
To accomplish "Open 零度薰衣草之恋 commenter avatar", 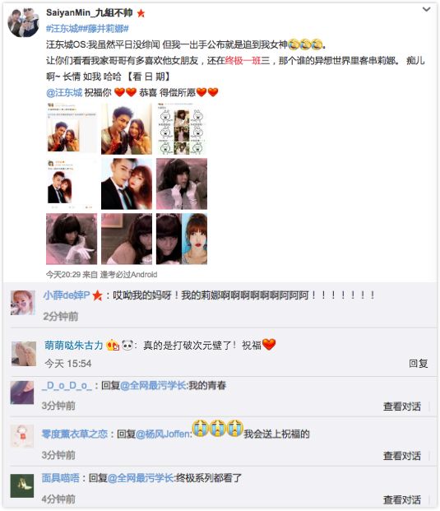I will [22, 436].
